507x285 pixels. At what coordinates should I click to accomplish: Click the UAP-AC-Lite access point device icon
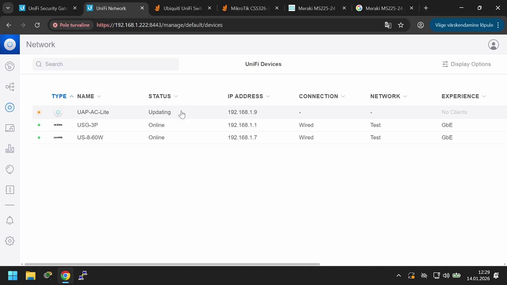[x=58, y=112]
